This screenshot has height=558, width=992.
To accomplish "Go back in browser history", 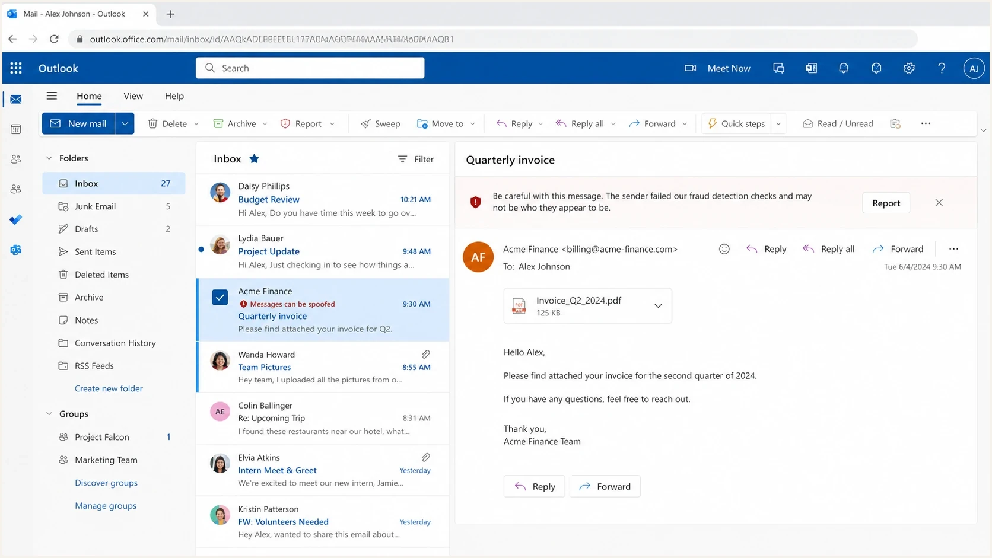I will point(12,39).
